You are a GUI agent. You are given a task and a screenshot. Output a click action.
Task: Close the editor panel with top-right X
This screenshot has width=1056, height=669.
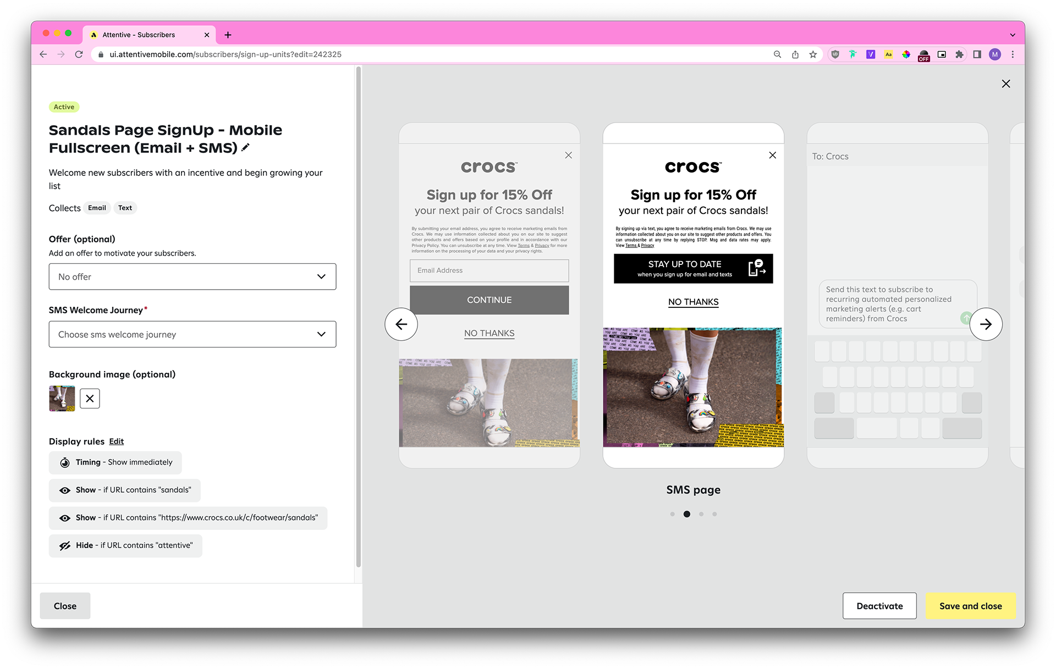pyautogui.click(x=1006, y=84)
